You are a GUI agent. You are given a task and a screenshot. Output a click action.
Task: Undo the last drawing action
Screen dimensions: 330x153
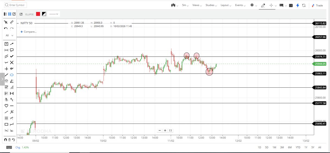click(x=6, y=28)
